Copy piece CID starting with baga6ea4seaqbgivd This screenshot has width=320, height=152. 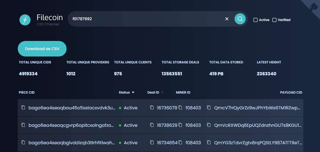23,142
